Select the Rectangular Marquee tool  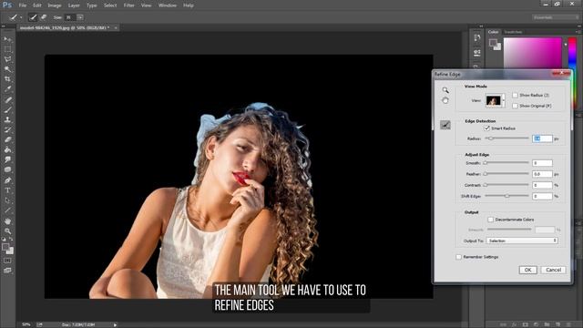(x=7, y=49)
